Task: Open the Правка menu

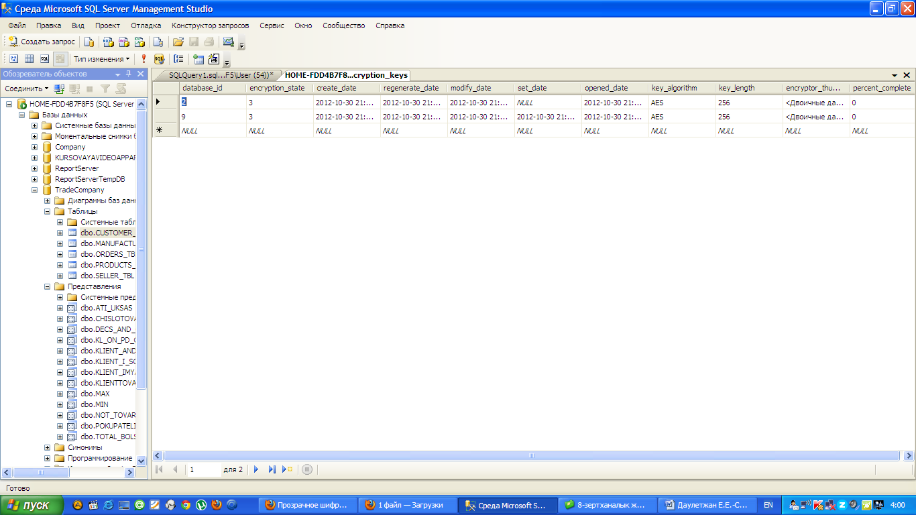Action: coord(49,25)
